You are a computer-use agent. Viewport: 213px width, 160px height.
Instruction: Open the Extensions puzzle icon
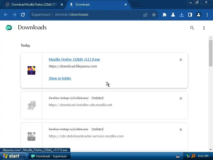[164, 15]
